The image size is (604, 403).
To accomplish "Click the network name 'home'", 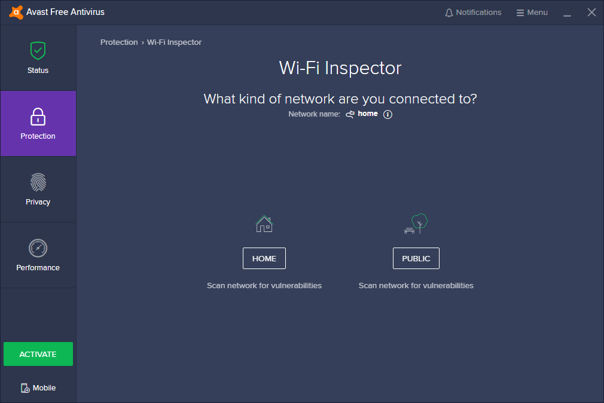I will (368, 114).
